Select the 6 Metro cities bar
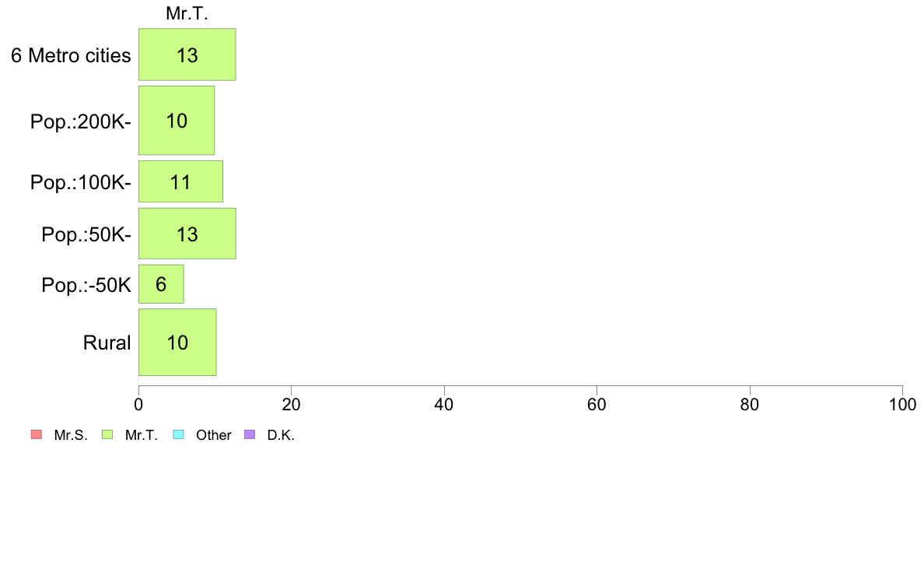 (x=187, y=54)
